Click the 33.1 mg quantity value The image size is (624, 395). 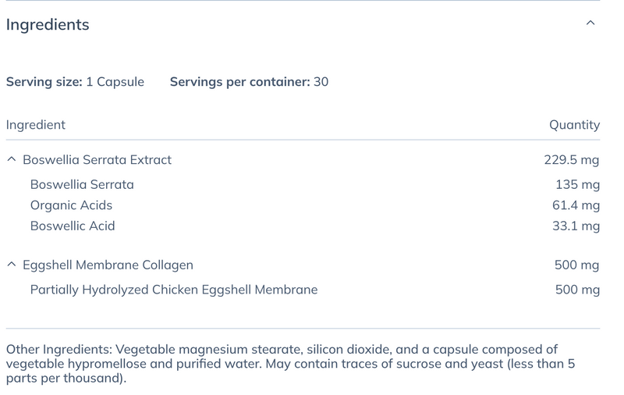[576, 226]
